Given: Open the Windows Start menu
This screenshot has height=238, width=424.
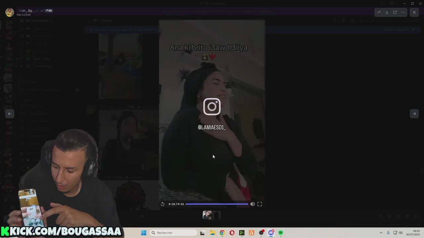Looking at the screenshot, I should tap(143, 233).
